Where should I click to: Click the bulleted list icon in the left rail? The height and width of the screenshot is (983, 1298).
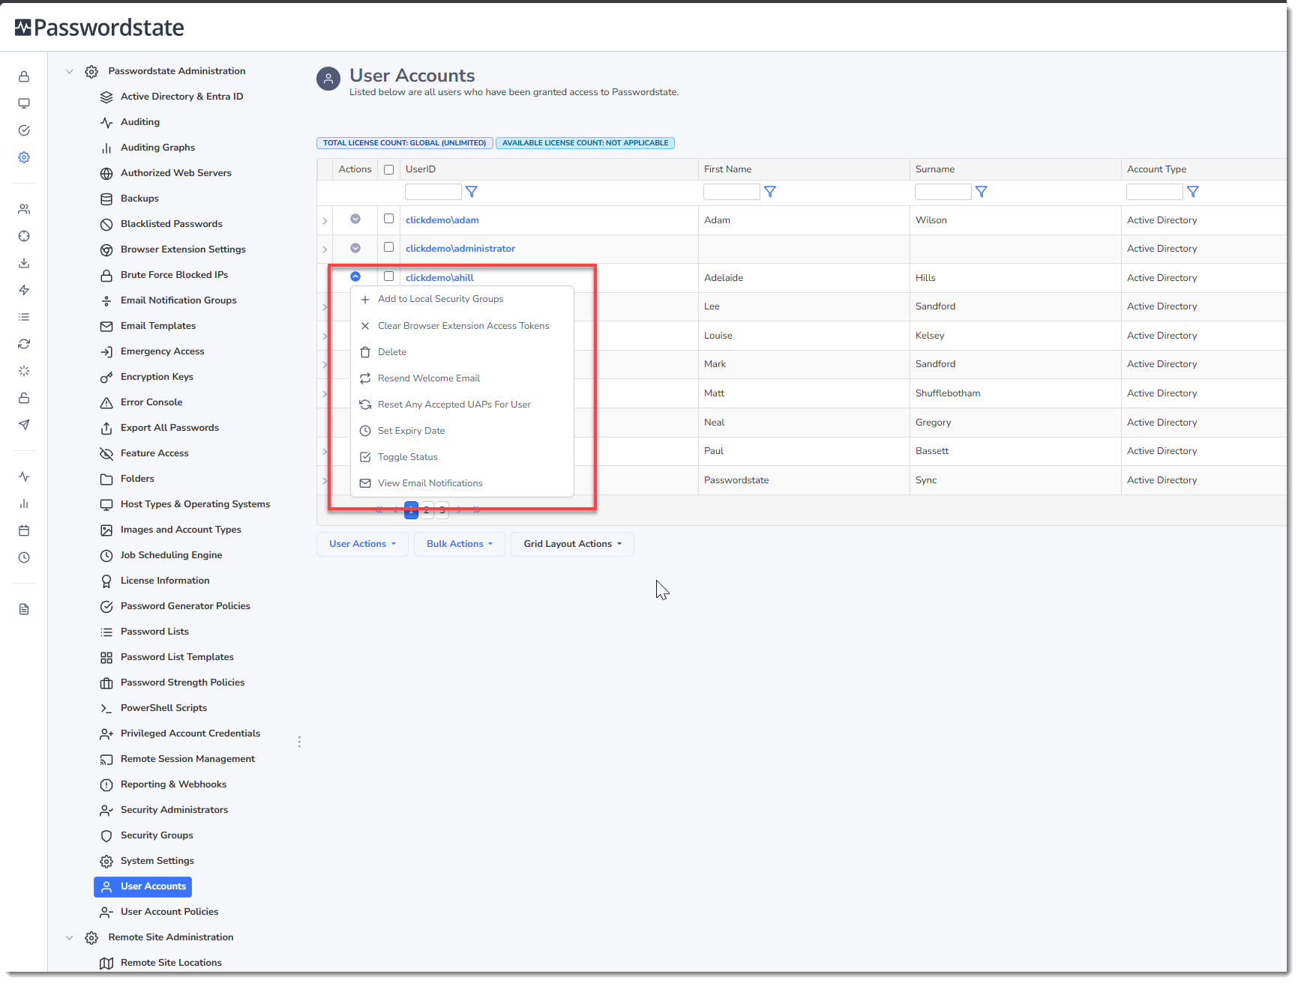point(24,317)
